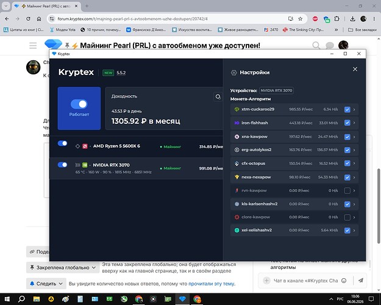381x305 pixels.
Task: Expand erg-autolykos2 row chevron
Action: [x=354, y=150]
